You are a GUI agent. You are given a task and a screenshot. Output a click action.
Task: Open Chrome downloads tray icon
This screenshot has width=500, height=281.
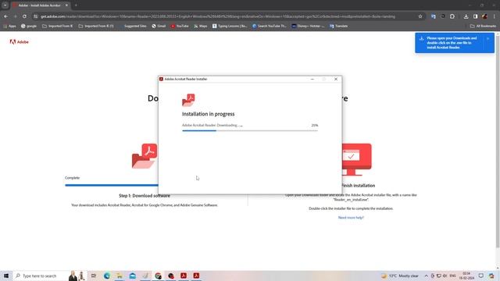tap(466, 16)
